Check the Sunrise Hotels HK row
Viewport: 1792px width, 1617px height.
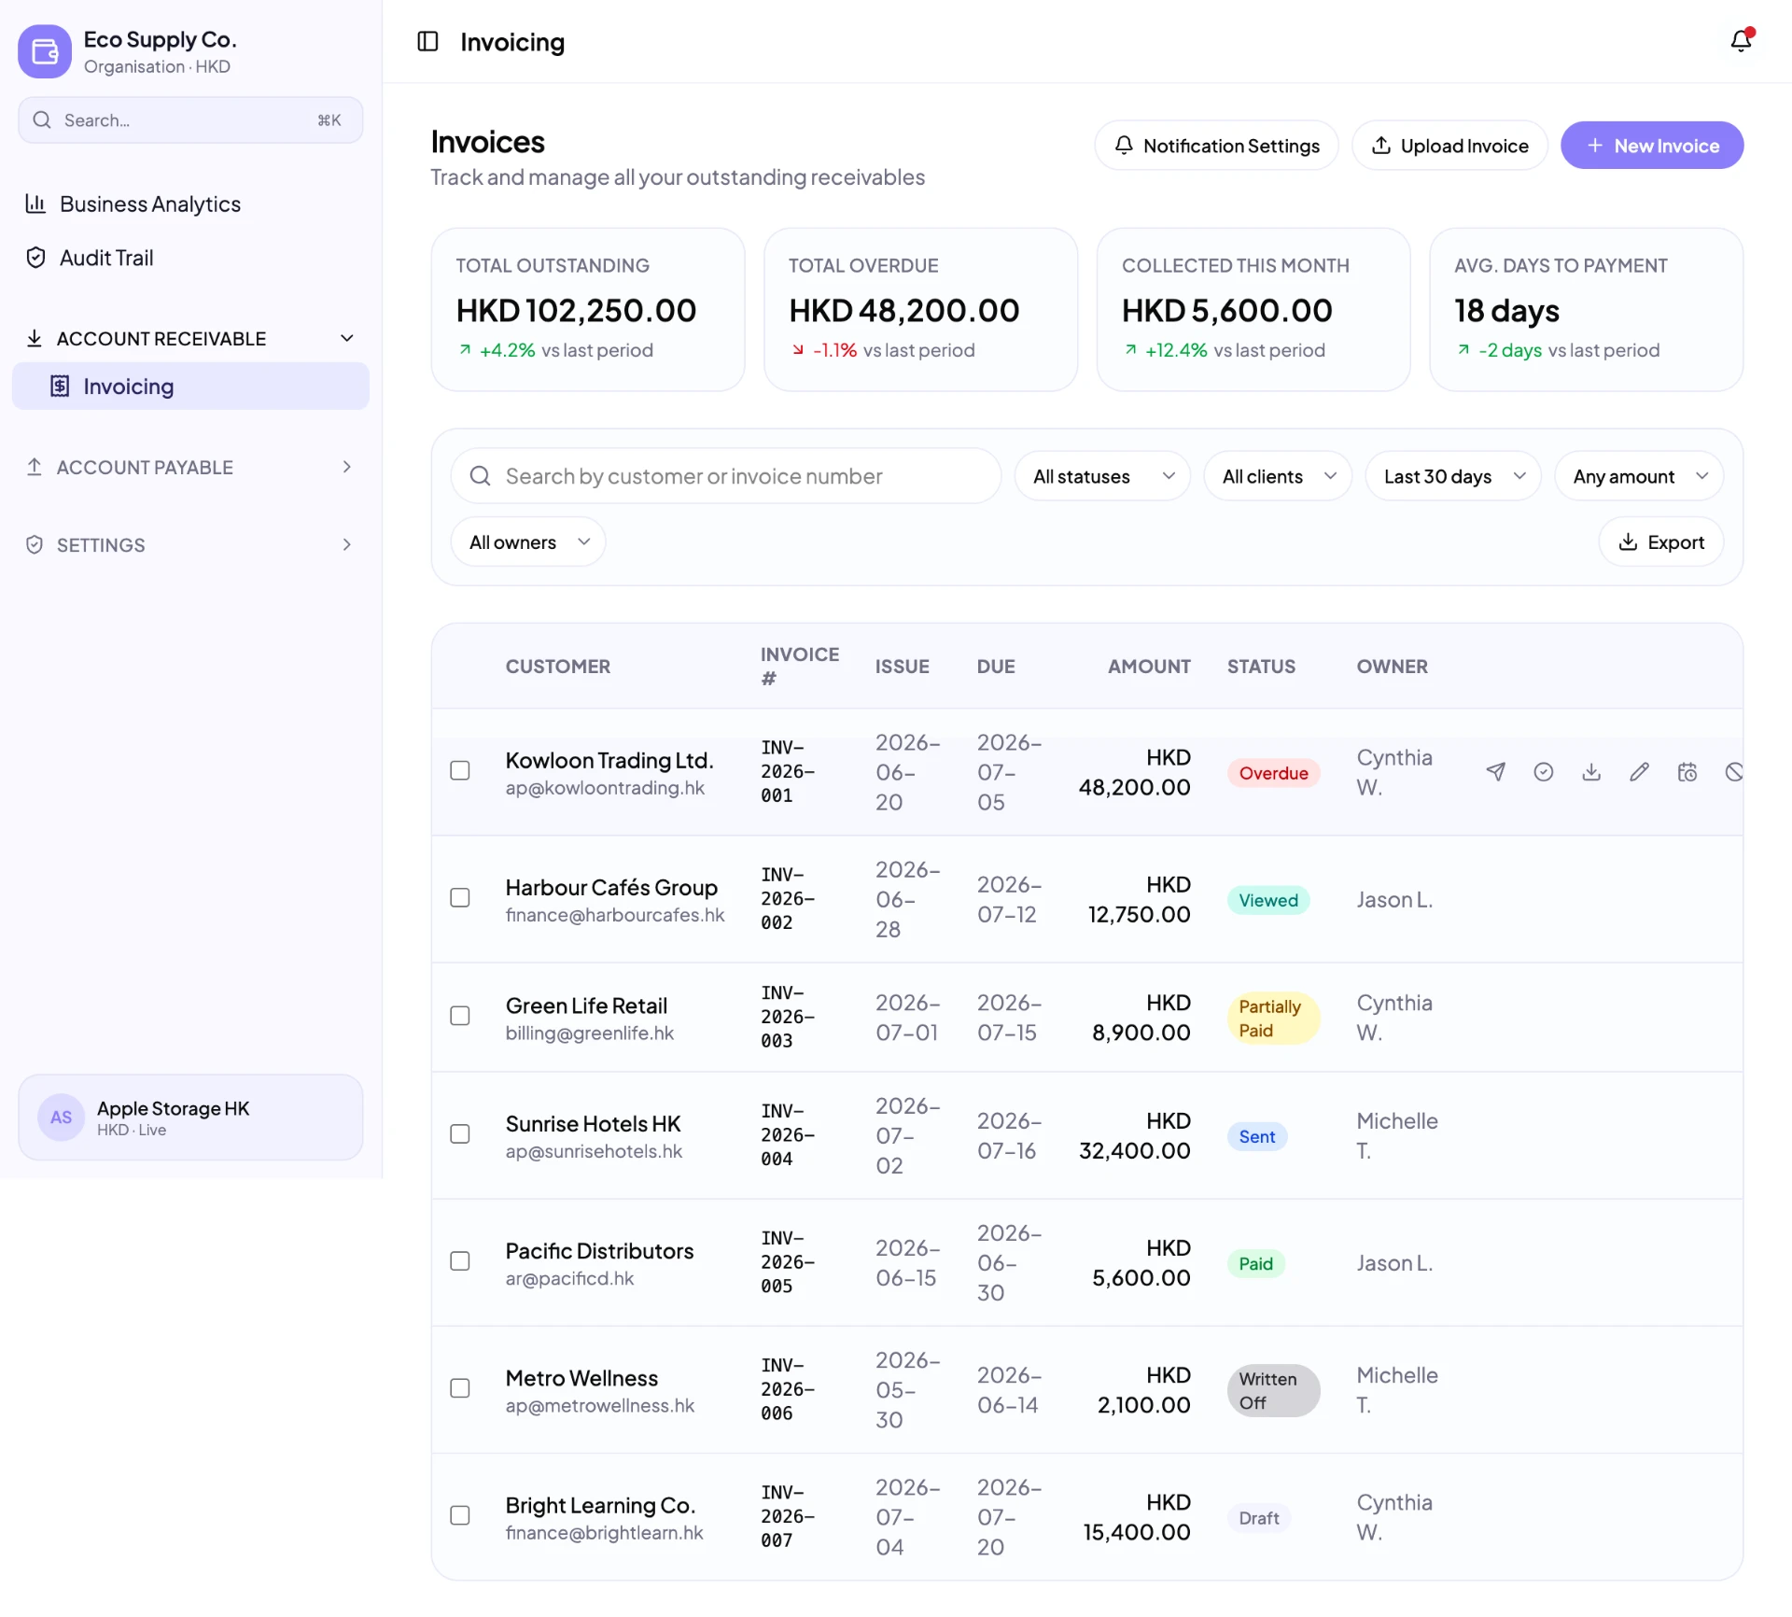tap(460, 1133)
